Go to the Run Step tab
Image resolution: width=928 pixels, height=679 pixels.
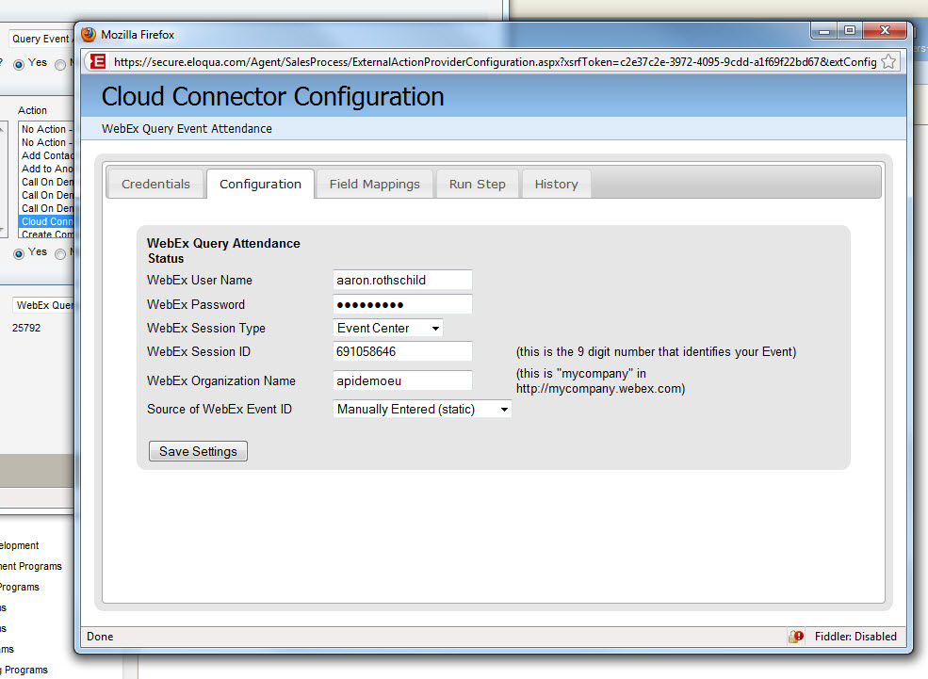point(477,184)
